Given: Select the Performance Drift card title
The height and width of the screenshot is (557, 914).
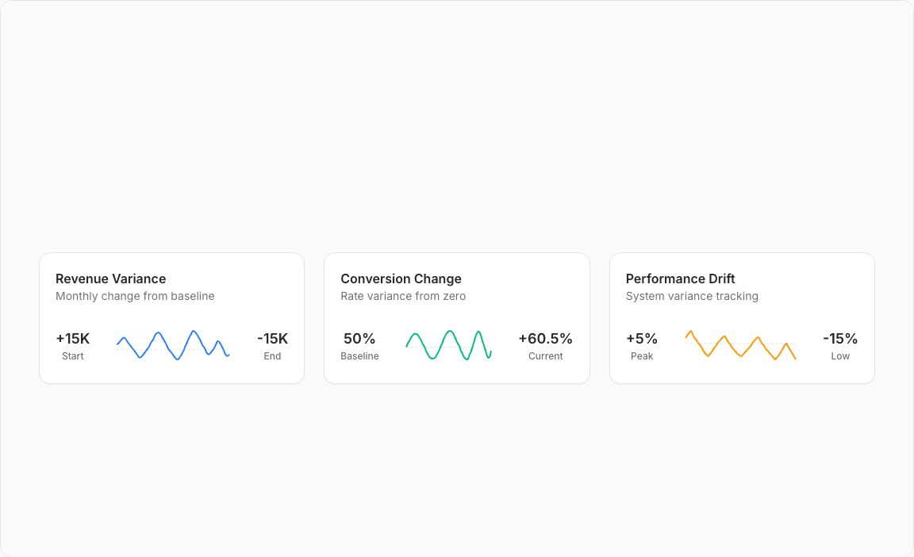Looking at the screenshot, I should [680, 278].
